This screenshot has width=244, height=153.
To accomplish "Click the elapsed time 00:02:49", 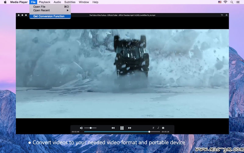I will click(x=75, y=132).
